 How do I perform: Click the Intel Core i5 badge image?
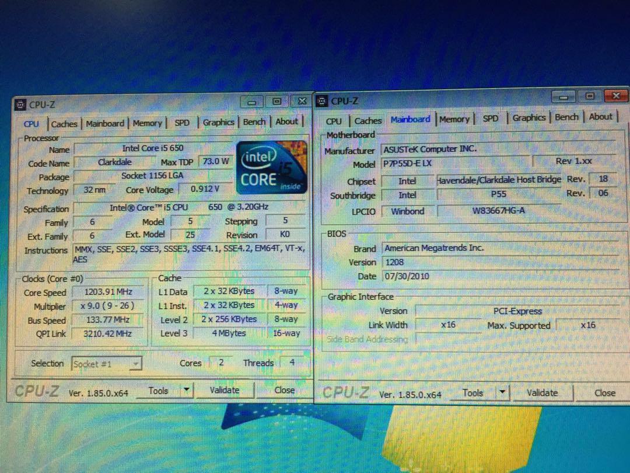[271, 169]
